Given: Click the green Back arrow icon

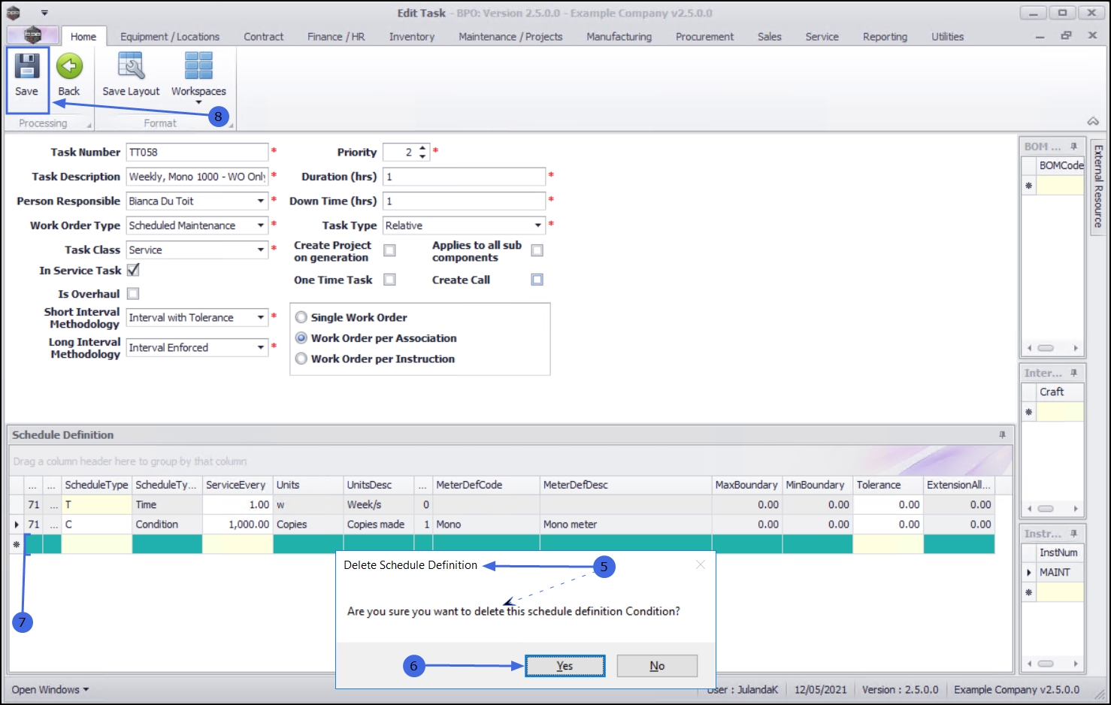Looking at the screenshot, I should [69, 66].
